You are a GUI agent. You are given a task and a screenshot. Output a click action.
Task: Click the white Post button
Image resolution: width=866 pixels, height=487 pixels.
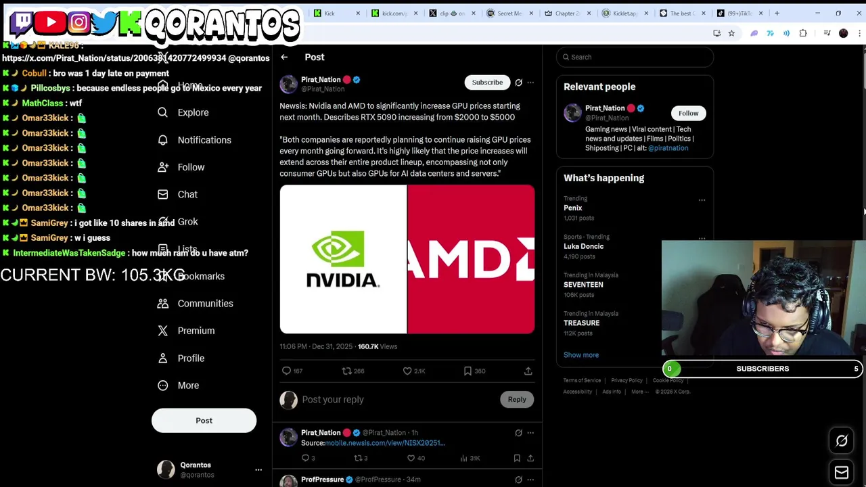tap(204, 421)
